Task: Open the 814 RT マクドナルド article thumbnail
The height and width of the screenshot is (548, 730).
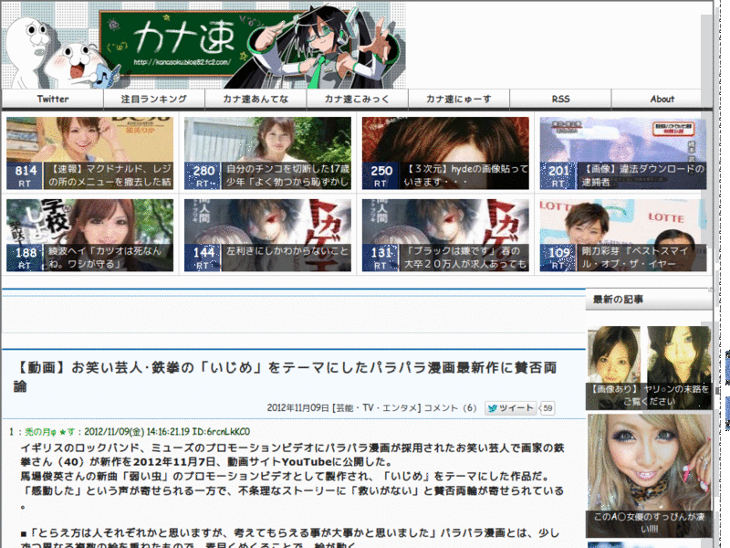Action: [x=89, y=153]
